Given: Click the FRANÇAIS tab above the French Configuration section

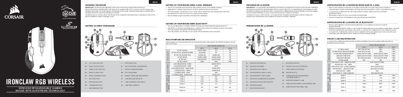Looking at the screenshot, I should tap(397, 2).
